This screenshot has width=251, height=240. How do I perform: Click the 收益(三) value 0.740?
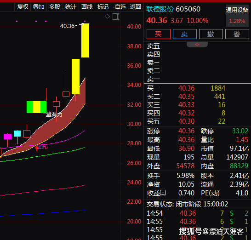(x=186, y=193)
